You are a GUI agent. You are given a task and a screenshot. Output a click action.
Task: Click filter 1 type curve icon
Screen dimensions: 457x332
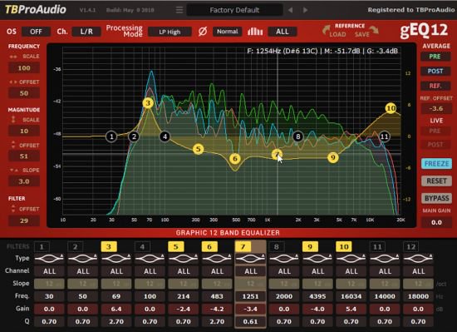(x=49, y=258)
